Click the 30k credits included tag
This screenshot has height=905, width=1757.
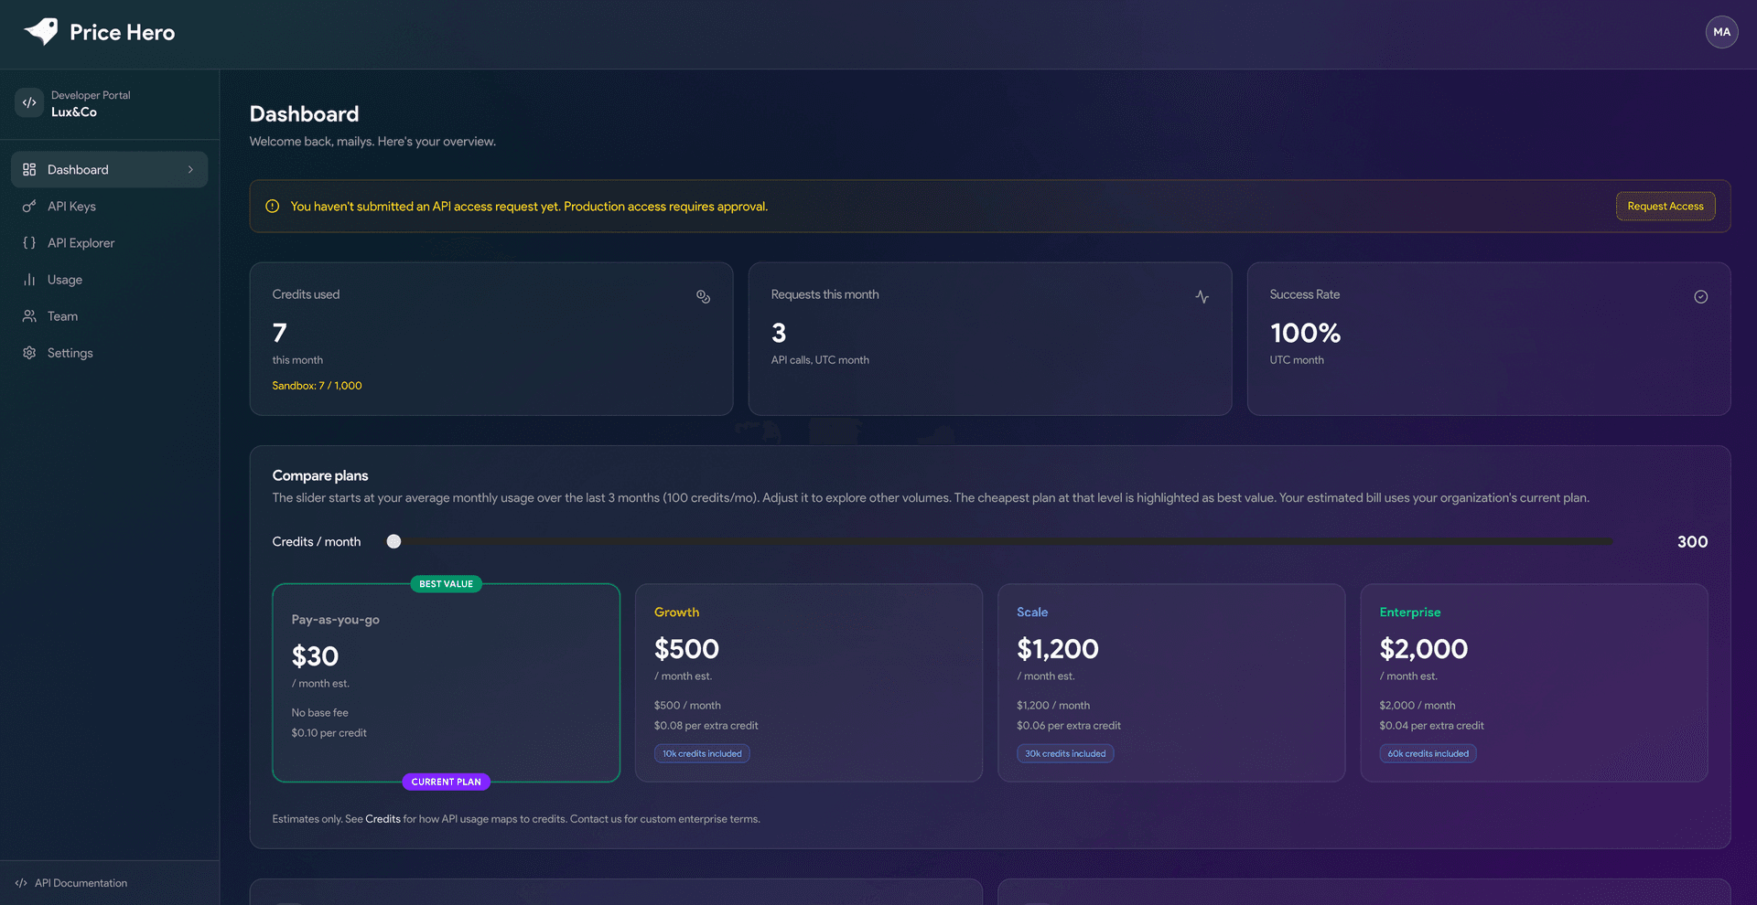click(1065, 753)
